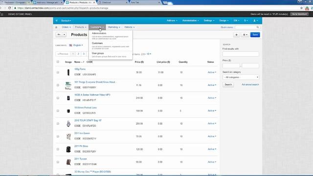This screenshot has height=176, width=313.
Task: Open the Website menu
Action: pyautogui.click(x=129, y=27)
